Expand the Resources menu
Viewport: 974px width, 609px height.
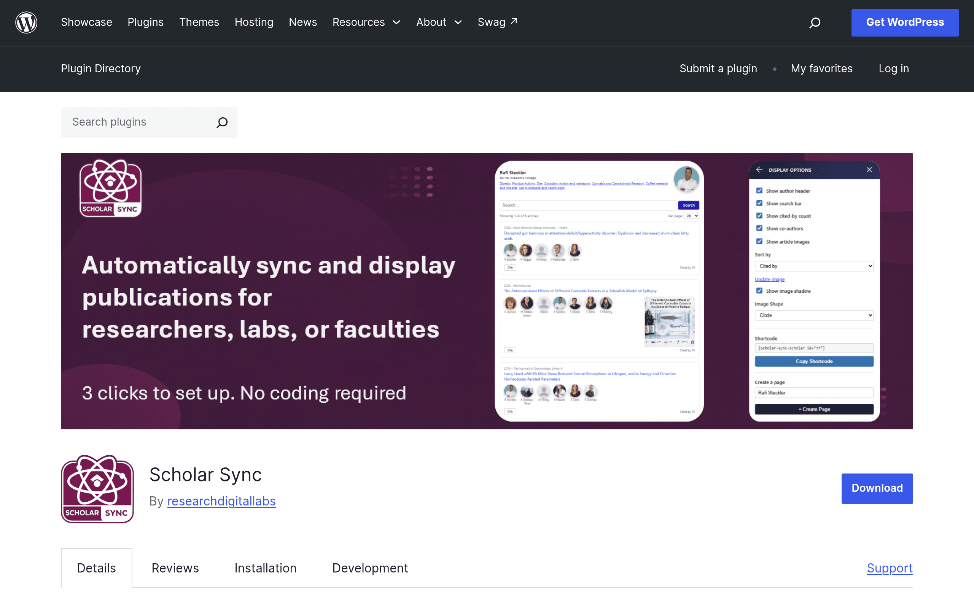[366, 22]
